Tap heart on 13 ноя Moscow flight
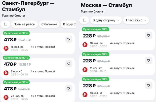 148,85
